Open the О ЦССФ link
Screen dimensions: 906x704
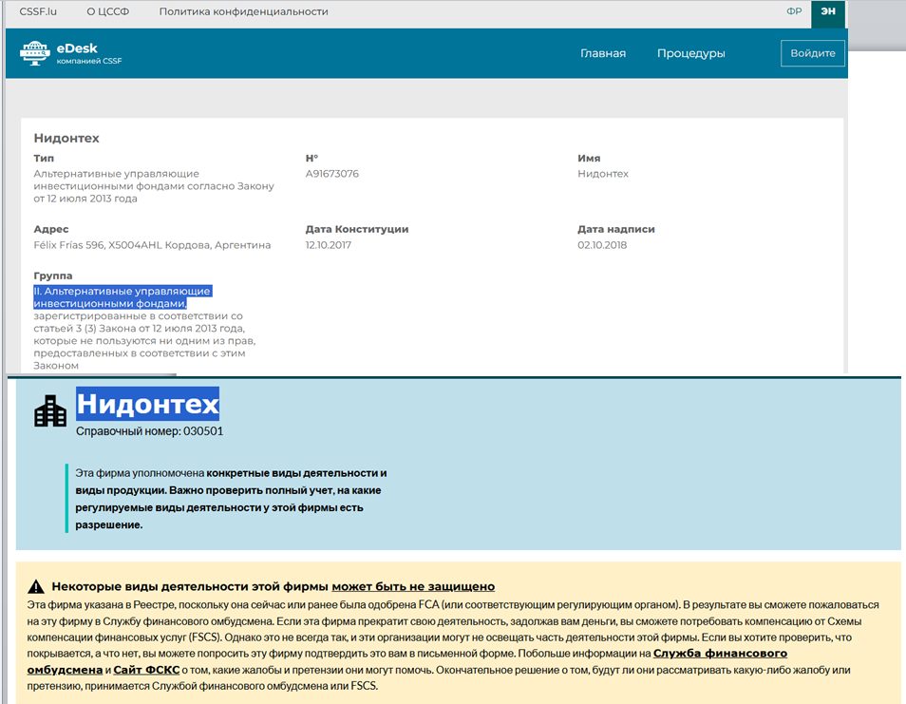(108, 11)
